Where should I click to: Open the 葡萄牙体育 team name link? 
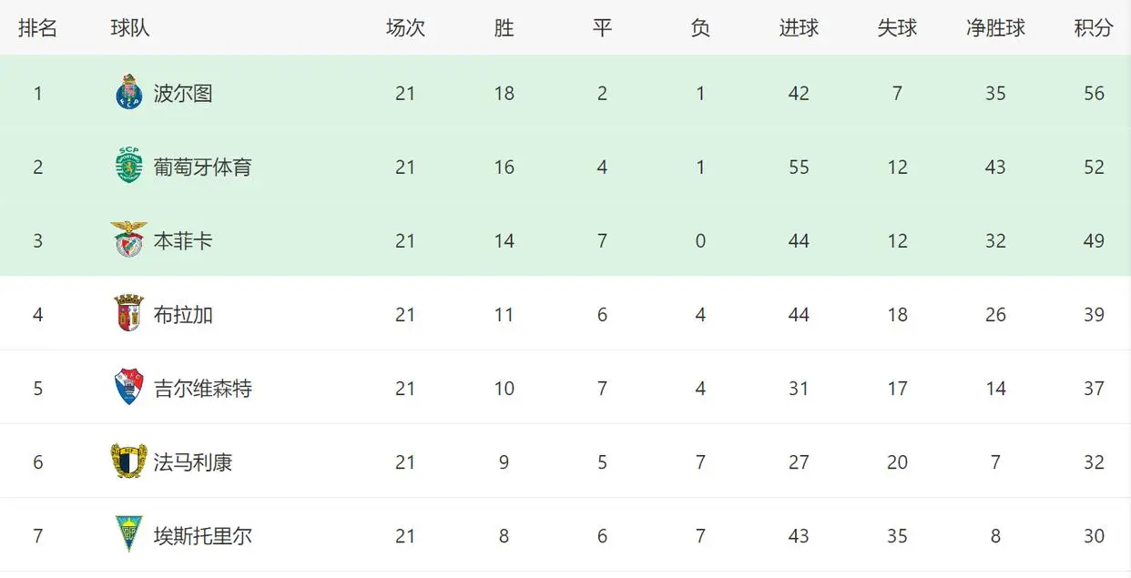pyautogui.click(x=202, y=167)
